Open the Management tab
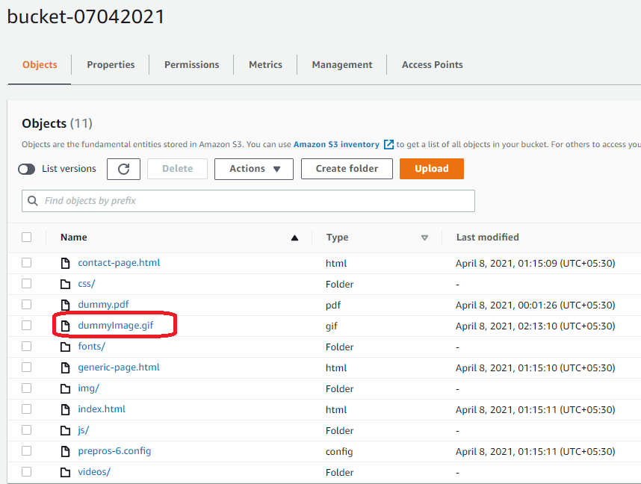The width and height of the screenshot is (641, 484). [x=341, y=64]
